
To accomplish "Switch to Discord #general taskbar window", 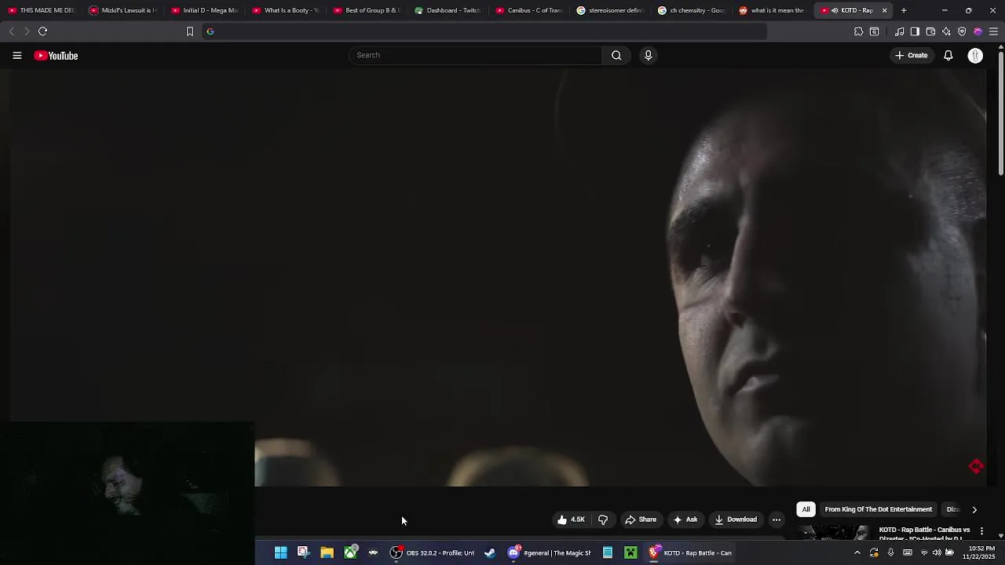I will [549, 552].
